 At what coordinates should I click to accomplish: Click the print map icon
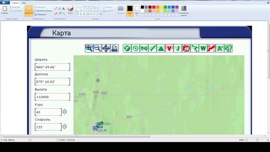(114, 48)
